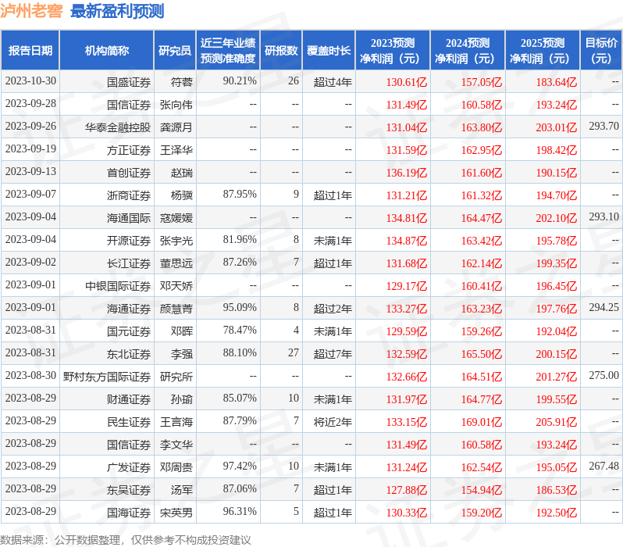Select institution 国盛证券
Image resolution: width=623 pixels, height=547 pixels.
tap(129, 82)
